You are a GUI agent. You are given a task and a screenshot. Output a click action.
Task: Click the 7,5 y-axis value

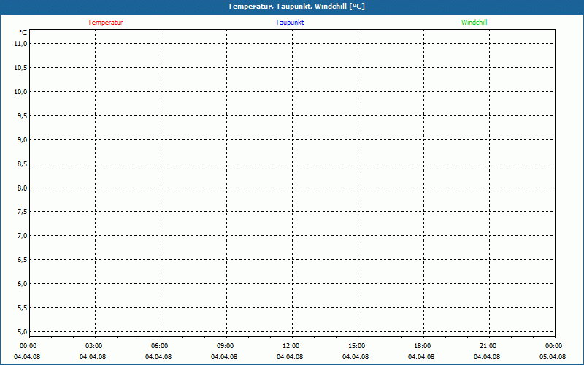pyautogui.click(x=23, y=212)
